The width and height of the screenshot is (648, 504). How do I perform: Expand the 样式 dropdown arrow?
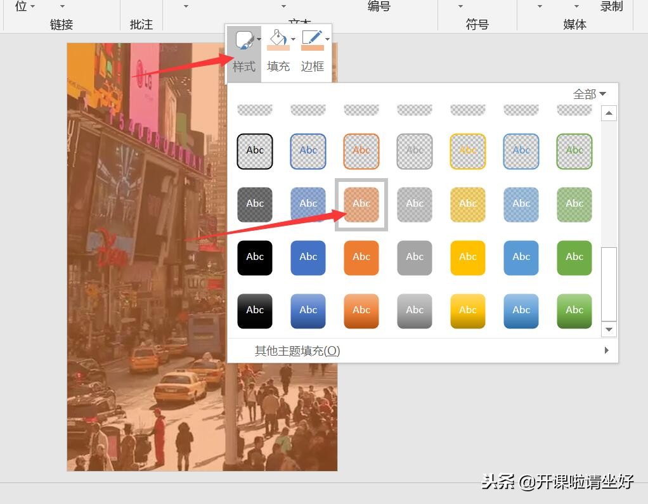point(259,39)
